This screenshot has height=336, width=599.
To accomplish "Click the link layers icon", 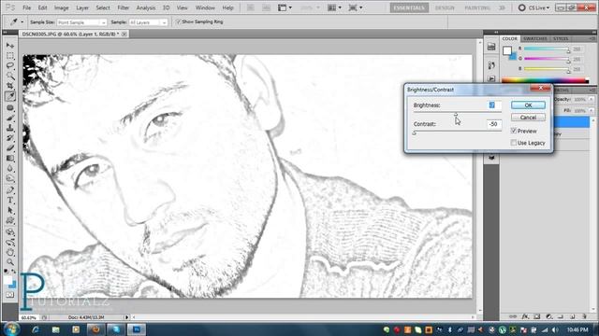I will click(x=513, y=316).
